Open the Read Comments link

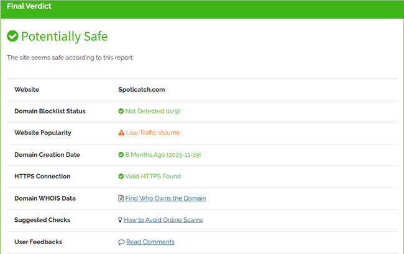(150, 242)
